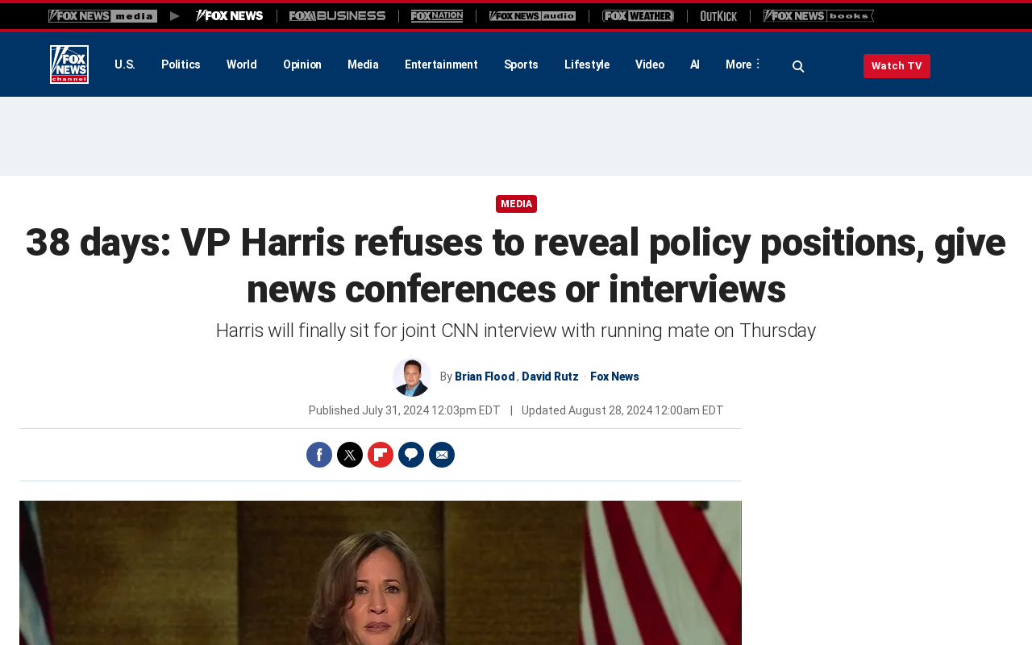Open Fox News Audio logo in top bar

532,16
